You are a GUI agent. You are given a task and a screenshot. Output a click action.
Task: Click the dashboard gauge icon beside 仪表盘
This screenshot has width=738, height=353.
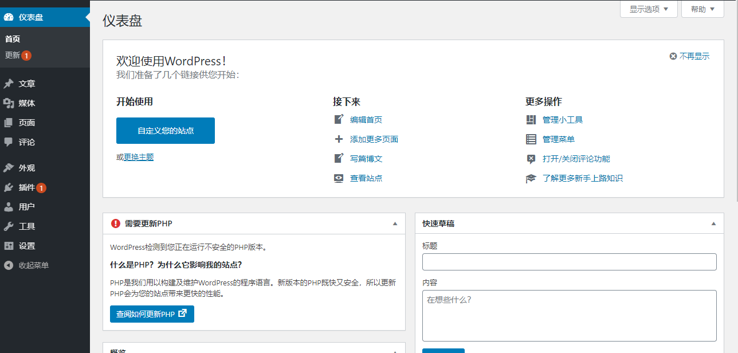[x=9, y=17]
